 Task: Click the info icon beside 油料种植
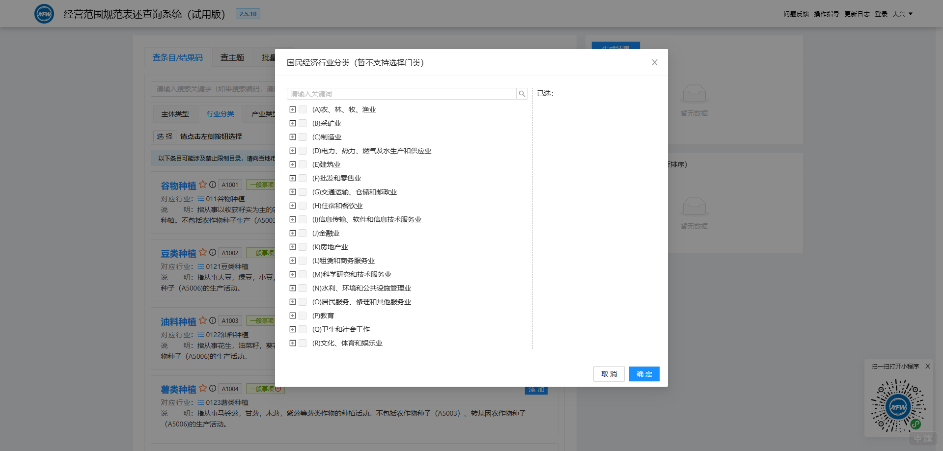tap(213, 320)
